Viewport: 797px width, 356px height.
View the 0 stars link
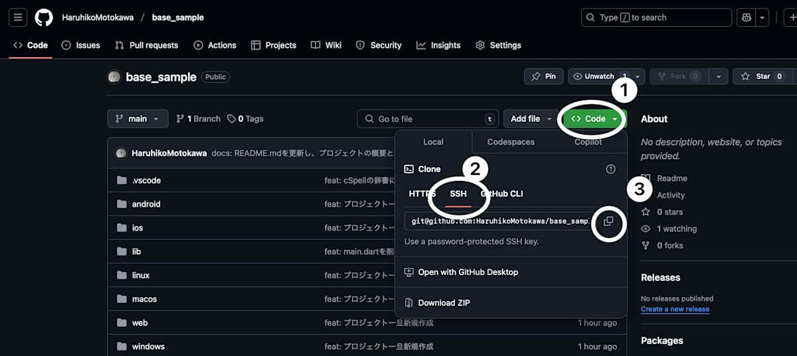669,212
